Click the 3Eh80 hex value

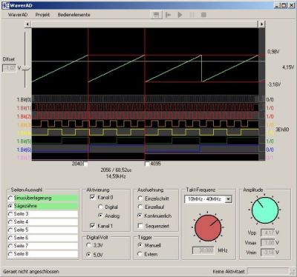pos(282,130)
